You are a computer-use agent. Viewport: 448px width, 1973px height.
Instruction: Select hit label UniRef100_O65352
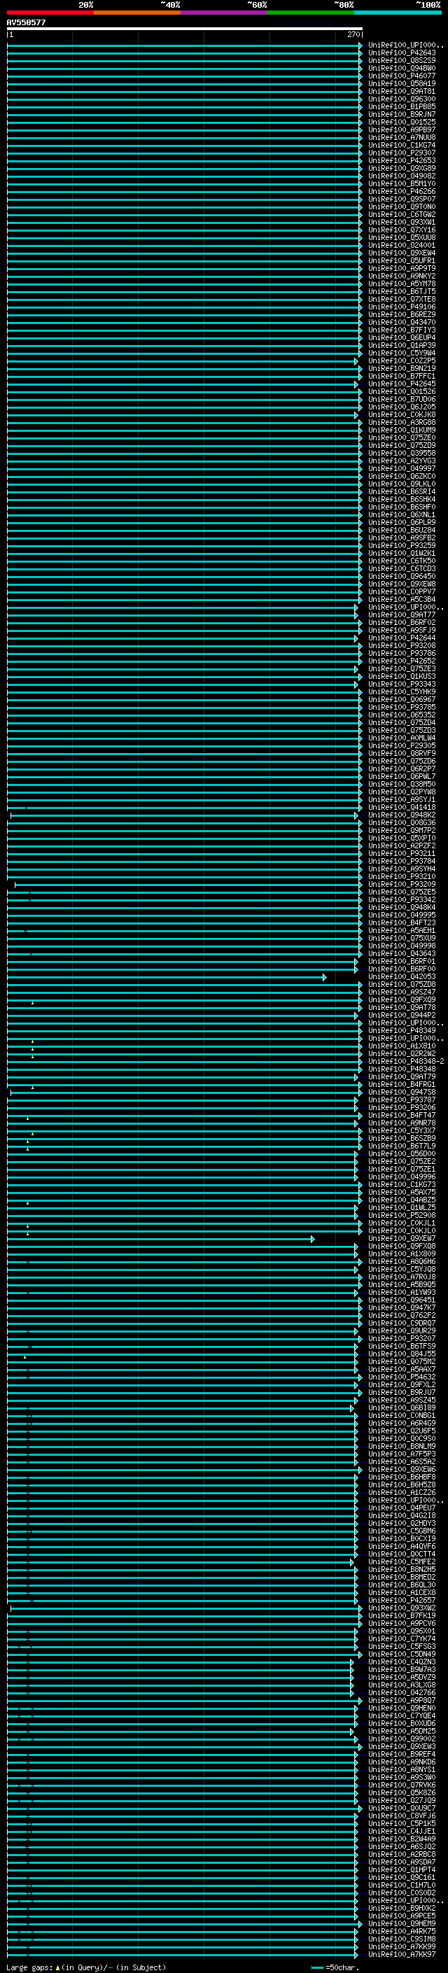[402, 715]
